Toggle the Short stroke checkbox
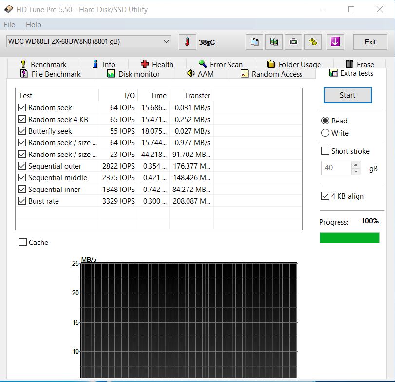 pos(325,151)
